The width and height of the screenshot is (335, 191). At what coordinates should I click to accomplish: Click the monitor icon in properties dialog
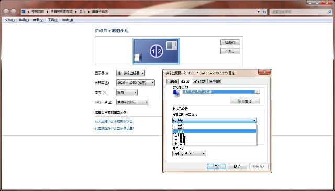pyautogui.click(x=176, y=93)
